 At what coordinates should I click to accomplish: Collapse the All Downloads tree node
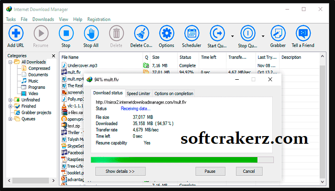(10, 62)
